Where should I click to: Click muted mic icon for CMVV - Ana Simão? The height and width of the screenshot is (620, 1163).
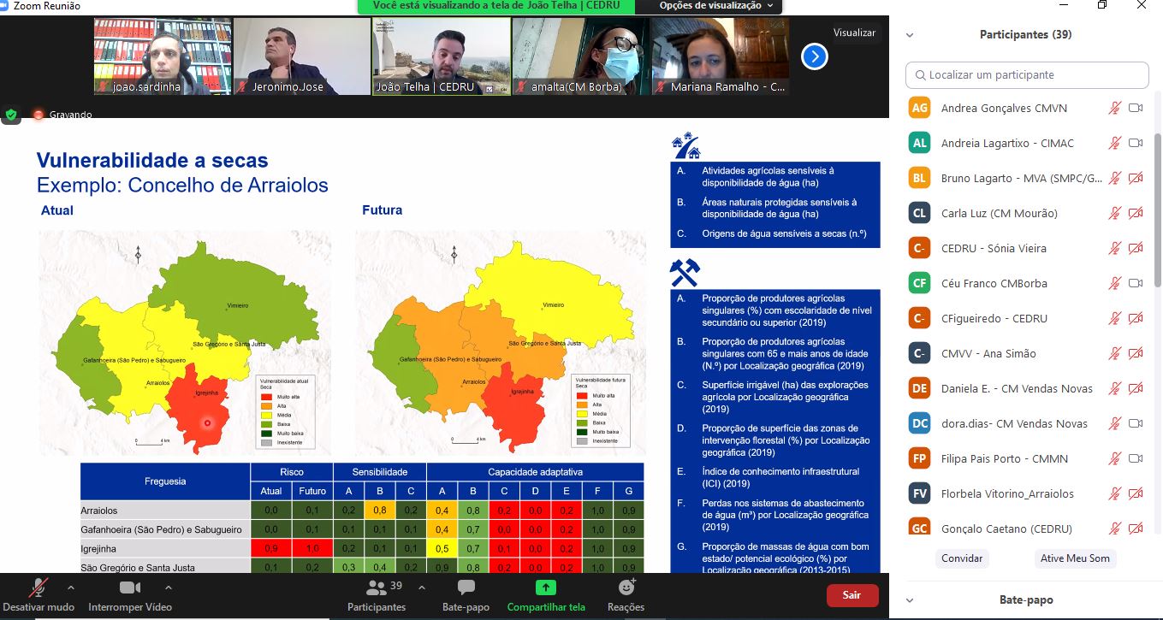pyautogui.click(x=1114, y=353)
